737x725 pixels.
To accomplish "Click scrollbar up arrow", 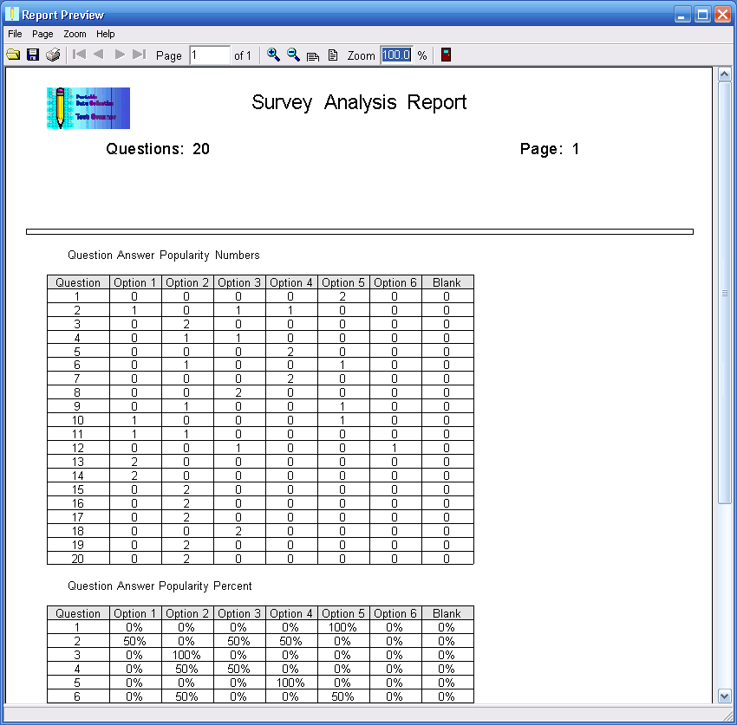I will [x=724, y=74].
